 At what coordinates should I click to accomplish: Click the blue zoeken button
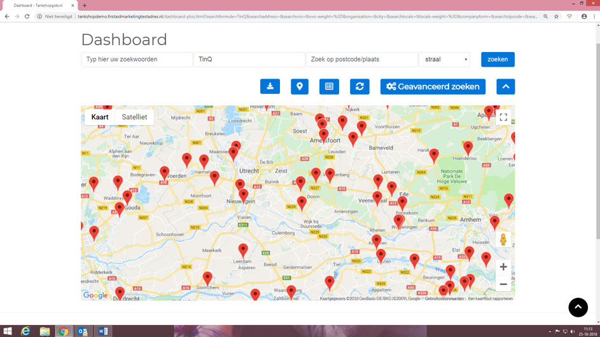[498, 60]
